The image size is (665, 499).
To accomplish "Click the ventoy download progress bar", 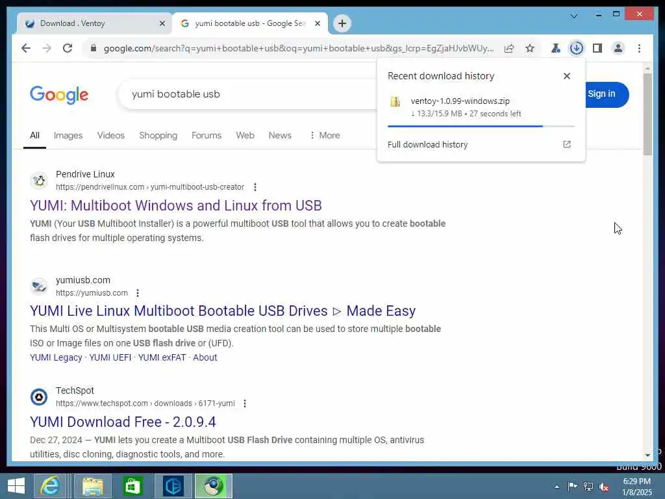I will click(x=481, y=126).
